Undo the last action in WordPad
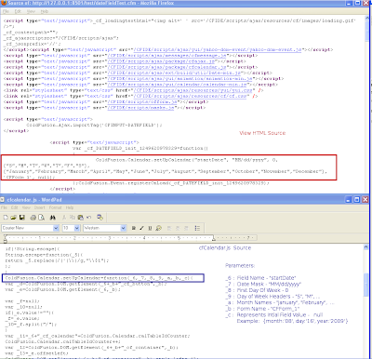 (88, 218)
